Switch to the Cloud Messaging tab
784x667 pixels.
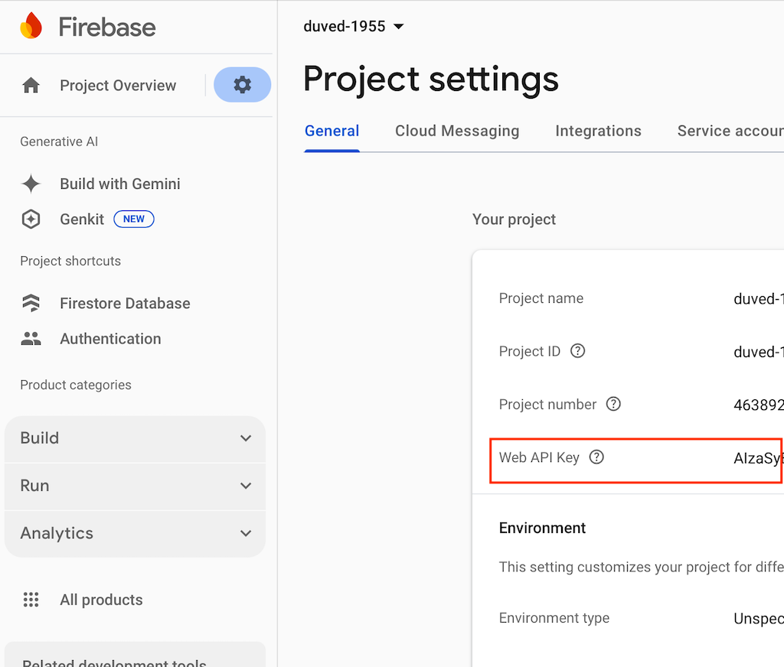pos(457,131)
